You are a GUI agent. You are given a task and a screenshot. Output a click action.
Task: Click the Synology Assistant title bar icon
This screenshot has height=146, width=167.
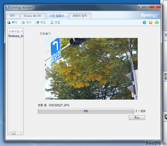pyautogui.click(x=7, y=8)
